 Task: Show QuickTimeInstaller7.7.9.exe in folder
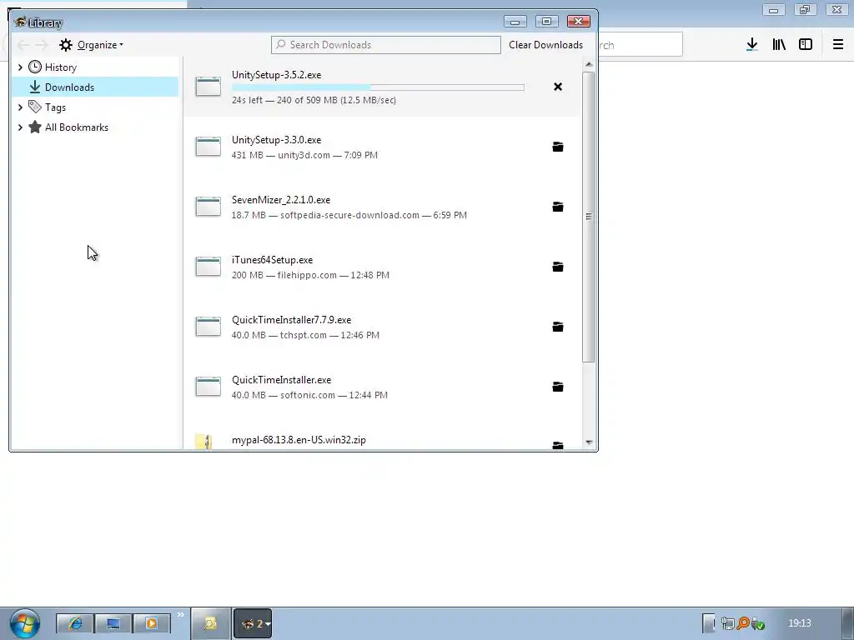tap(558, 327)
